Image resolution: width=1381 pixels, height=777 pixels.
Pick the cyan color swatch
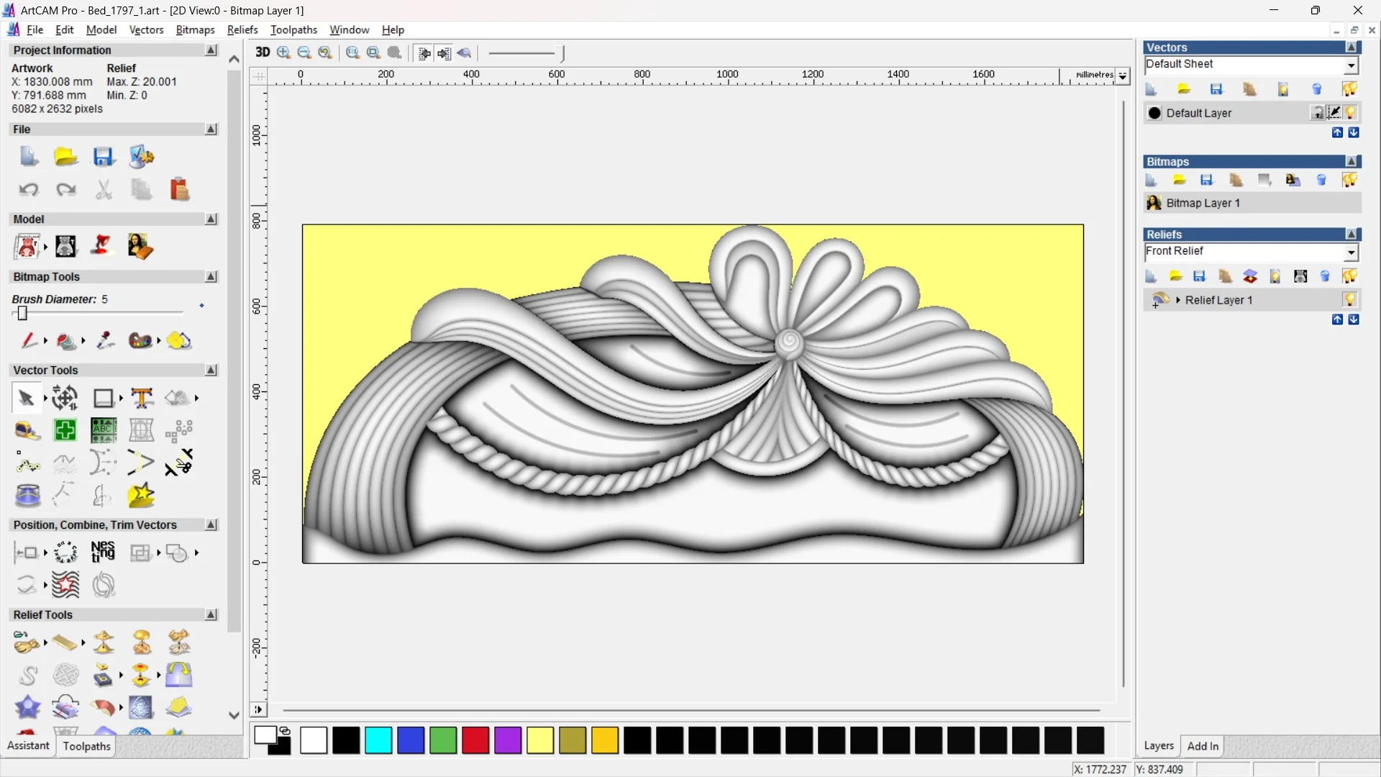[x=378, y=740]
